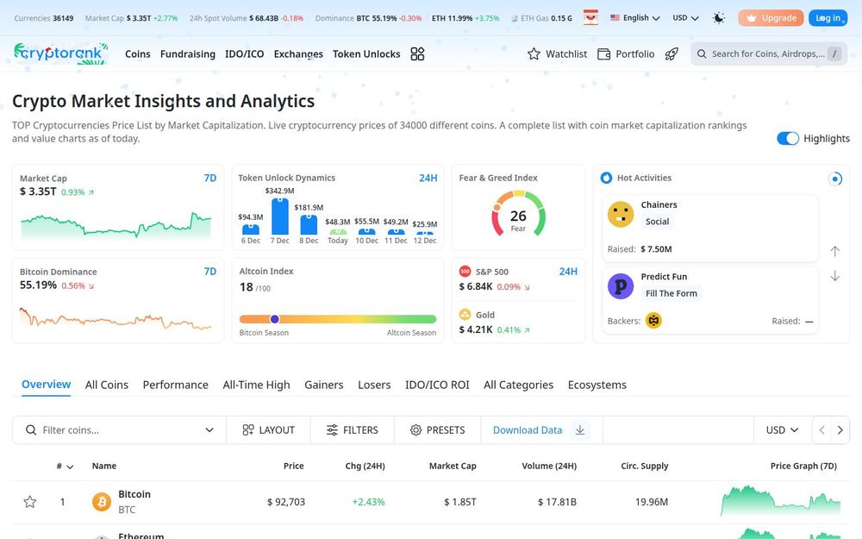Change Token Unlock Dynamics 24H period
This screenshot has width=862, height=539.
428,179
